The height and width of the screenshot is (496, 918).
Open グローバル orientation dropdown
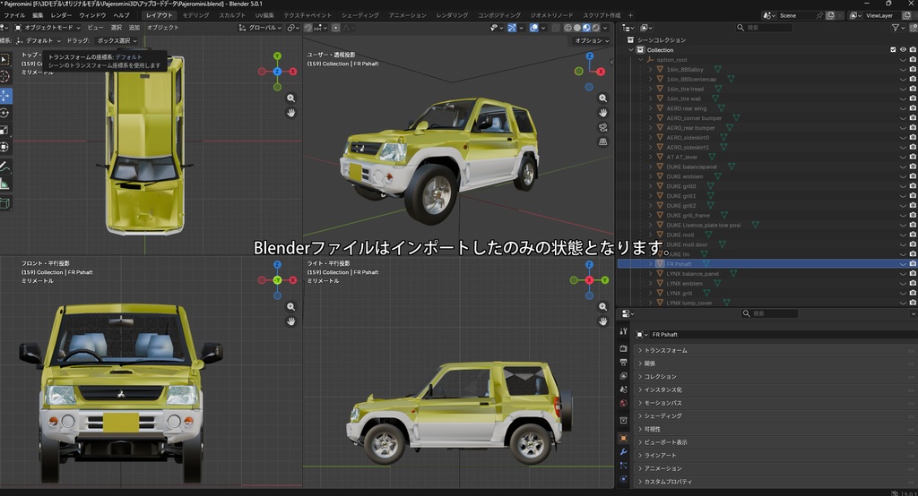[261, 28]
